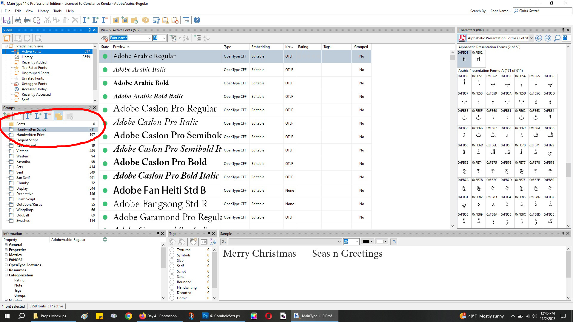Go to the previous character block arrow
The image size is (573, 322).
539,38
